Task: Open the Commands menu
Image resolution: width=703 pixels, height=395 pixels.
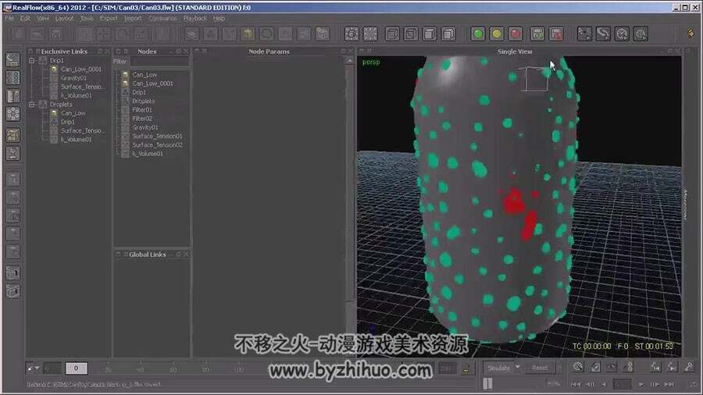Action: pyautogui.click(x=162, y=19)
